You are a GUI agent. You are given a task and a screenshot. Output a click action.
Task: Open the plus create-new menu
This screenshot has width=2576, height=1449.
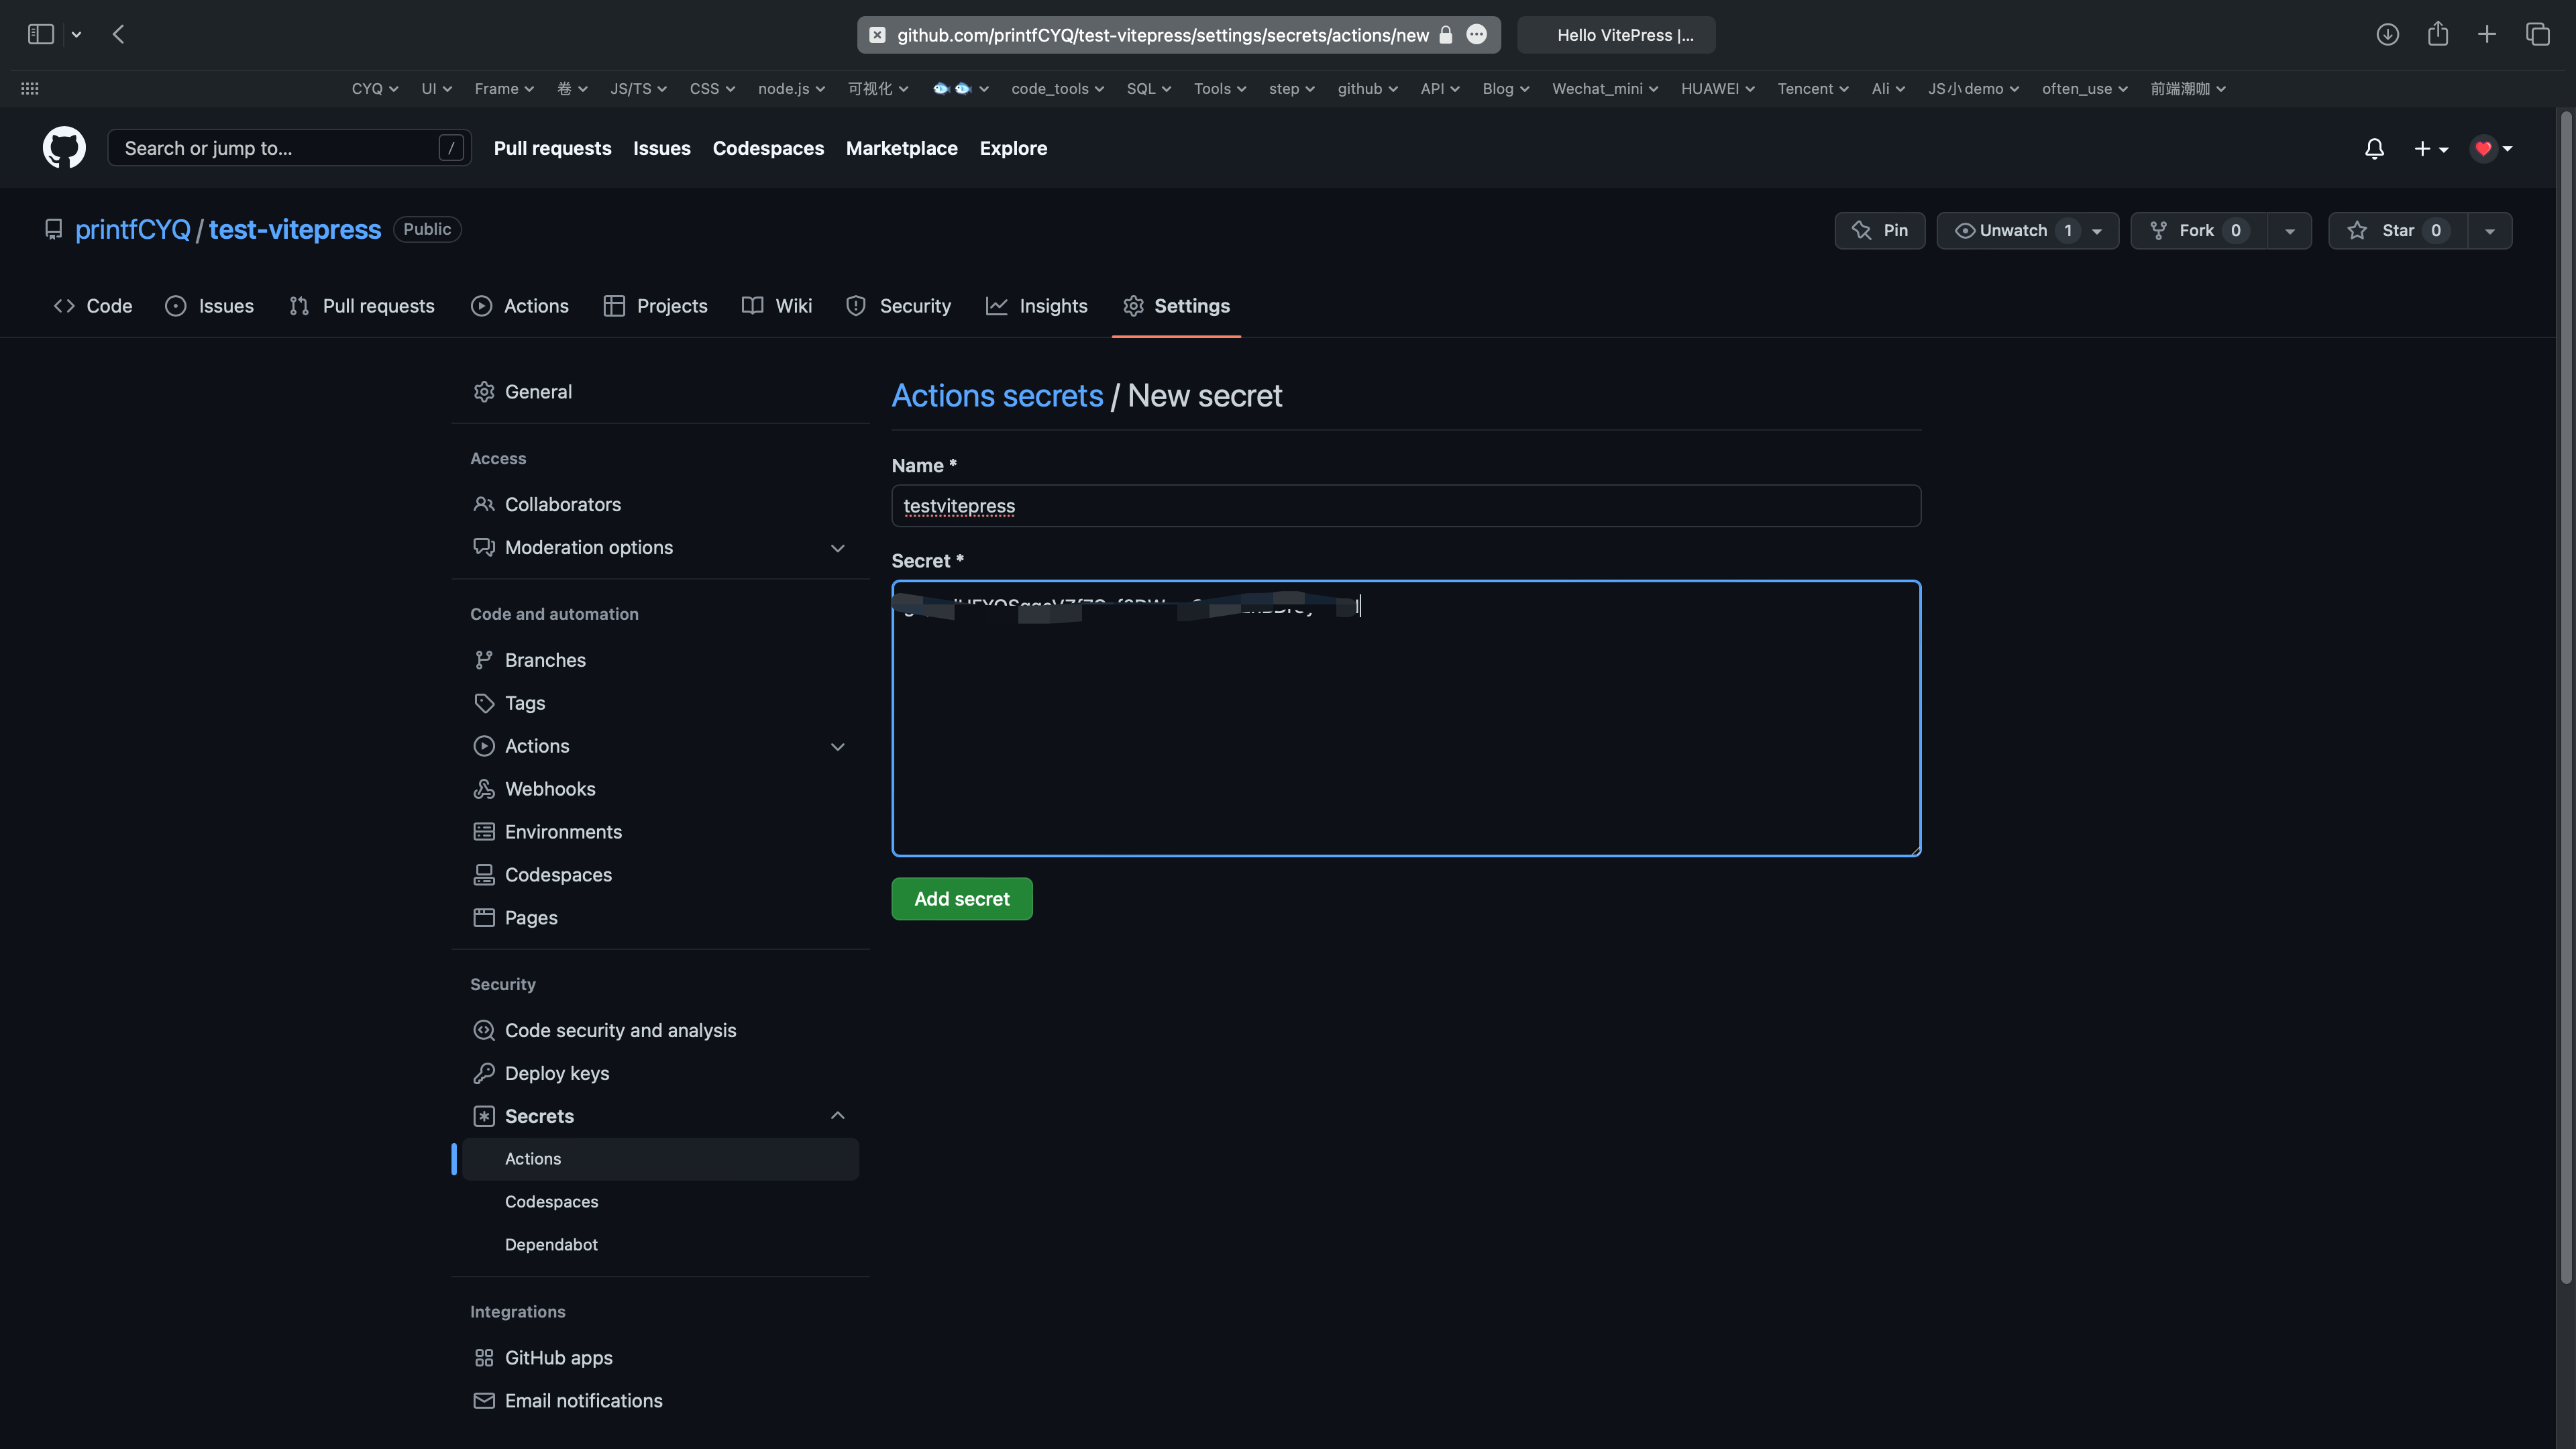coord(2431,149)
